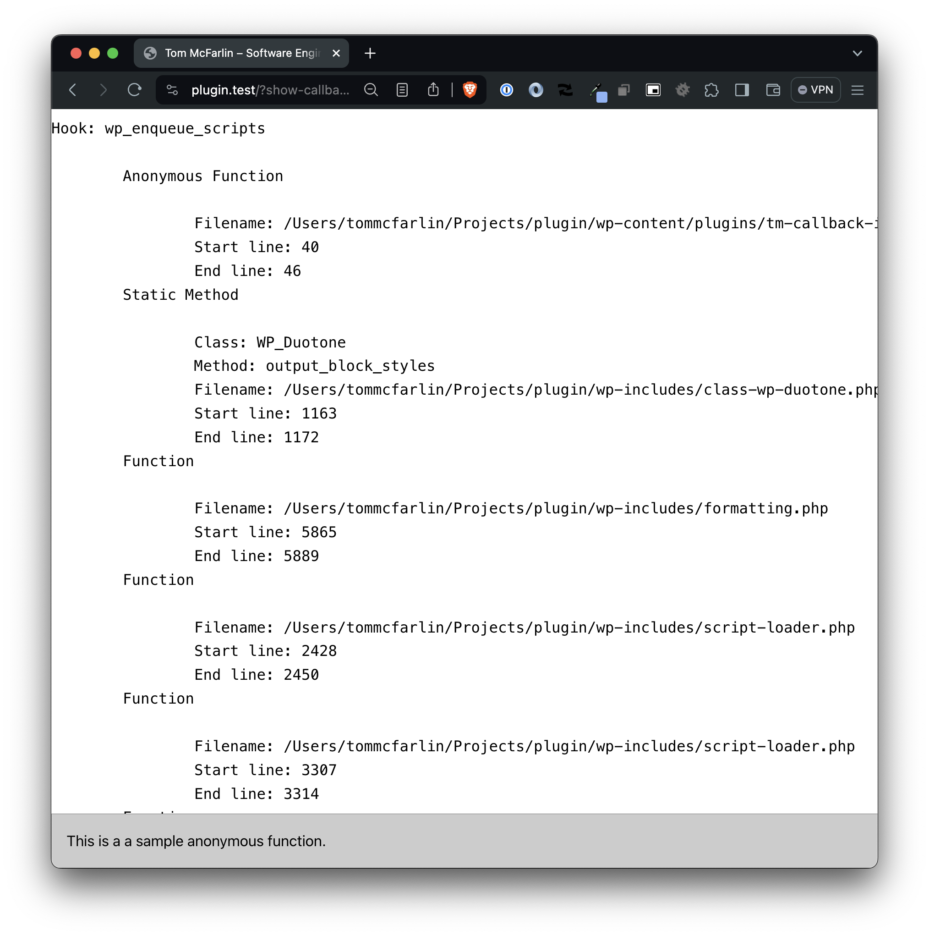Open site permission controls in address bar
Image resolution: width=929 pixels, height=936 pixels.
click(x=172, y=90)
